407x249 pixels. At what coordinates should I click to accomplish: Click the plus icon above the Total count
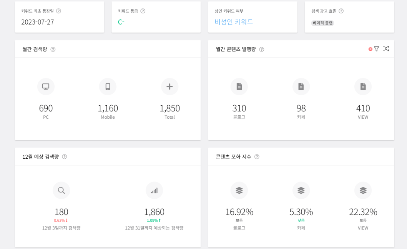pos(169,86)
